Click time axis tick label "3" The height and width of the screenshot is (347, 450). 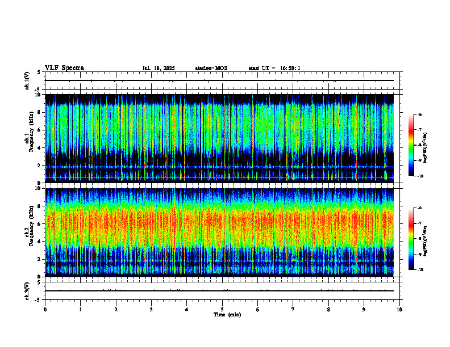click(x=151, y=310)
